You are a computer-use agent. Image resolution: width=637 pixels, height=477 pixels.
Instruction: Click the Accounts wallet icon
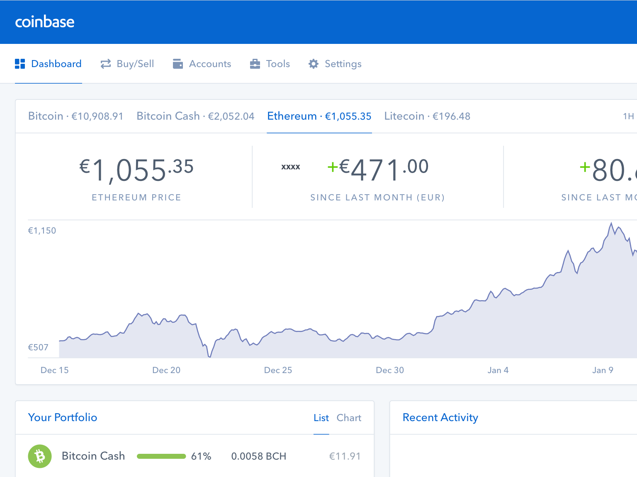(x=178, y=63)
